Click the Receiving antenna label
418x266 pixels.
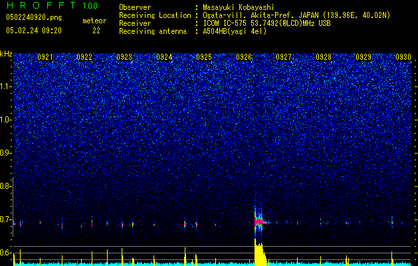[153, 31]
